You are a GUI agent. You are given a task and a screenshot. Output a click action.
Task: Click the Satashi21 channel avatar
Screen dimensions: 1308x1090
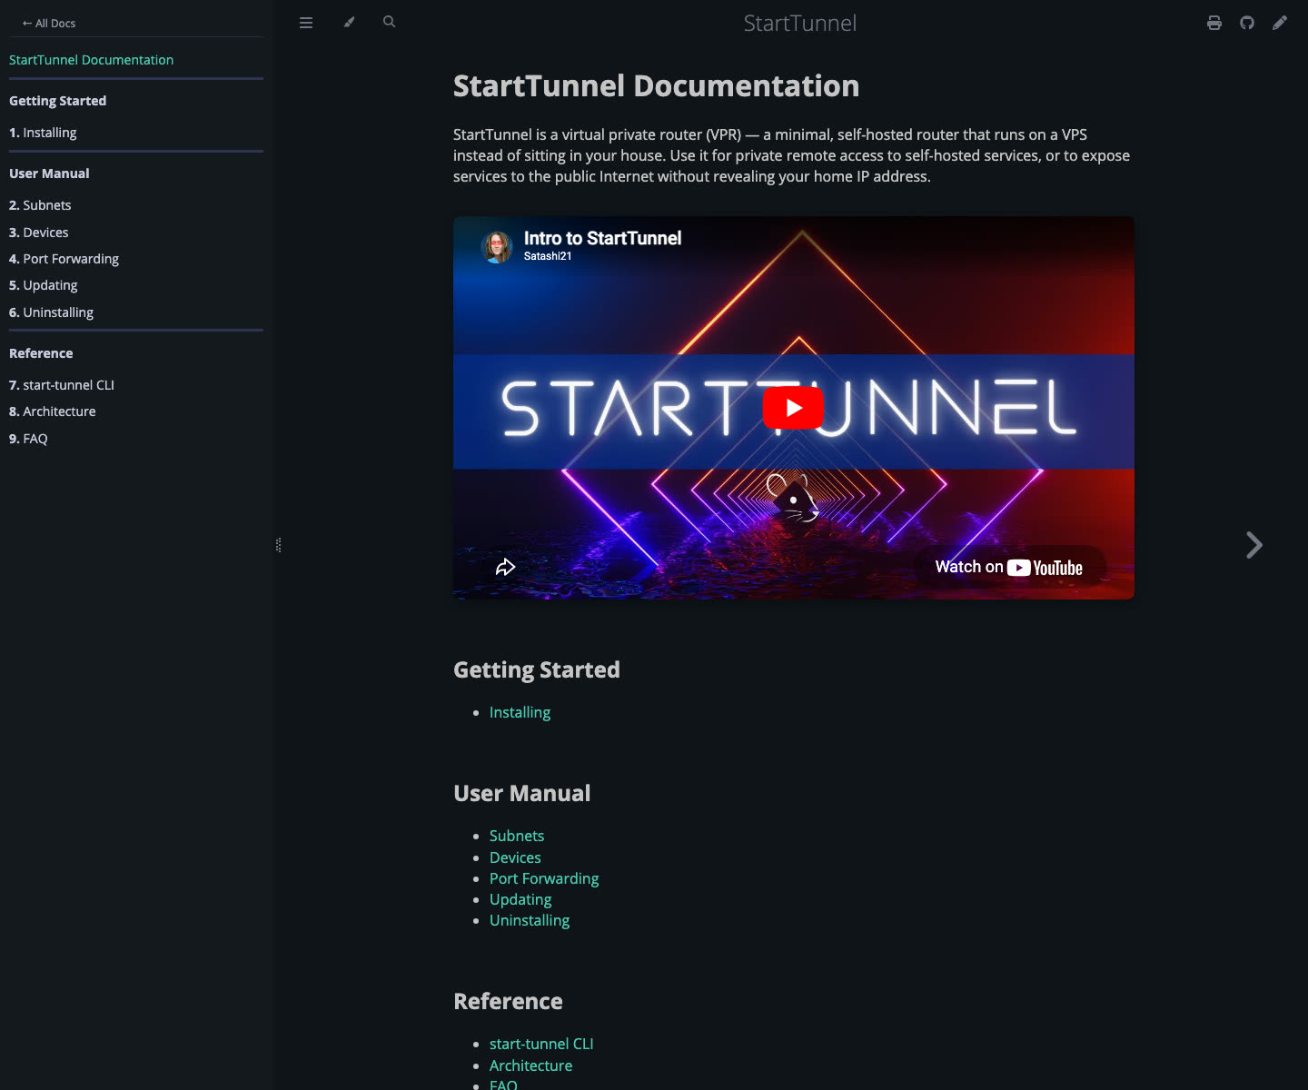pos(498,247)
